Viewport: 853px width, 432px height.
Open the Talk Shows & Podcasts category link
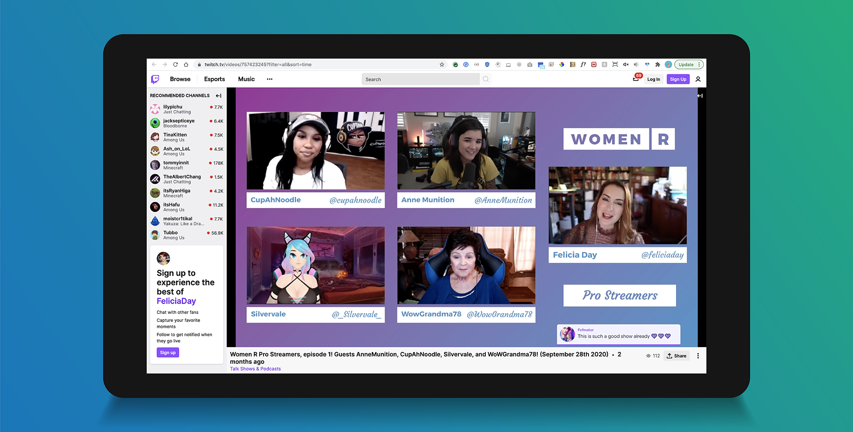255,369
